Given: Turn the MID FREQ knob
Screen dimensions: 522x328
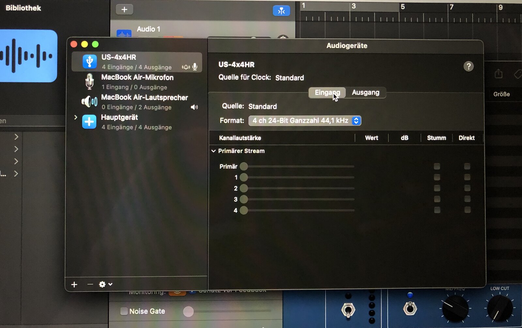Looking at the screenshot, I should 455,308.
